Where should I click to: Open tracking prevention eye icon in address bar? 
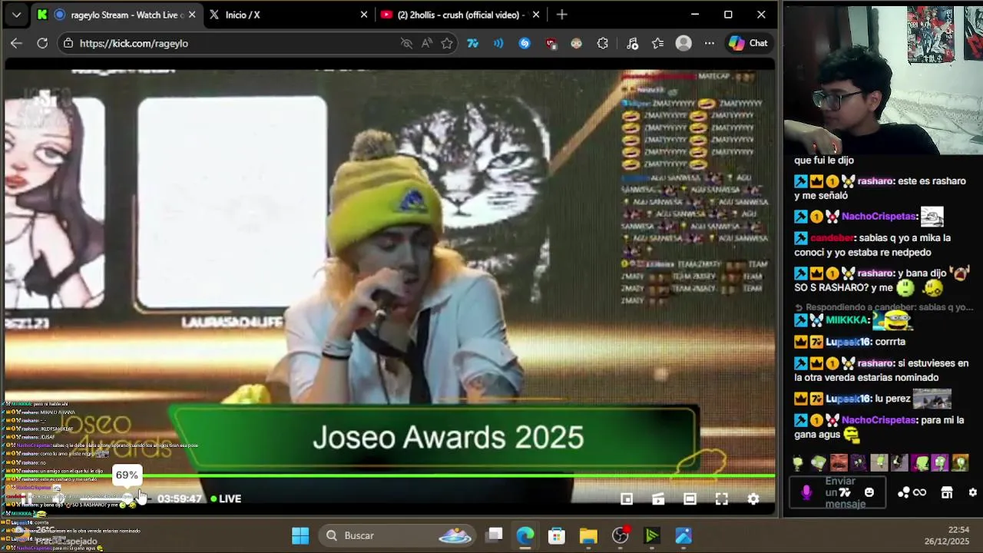pos(407,43)
